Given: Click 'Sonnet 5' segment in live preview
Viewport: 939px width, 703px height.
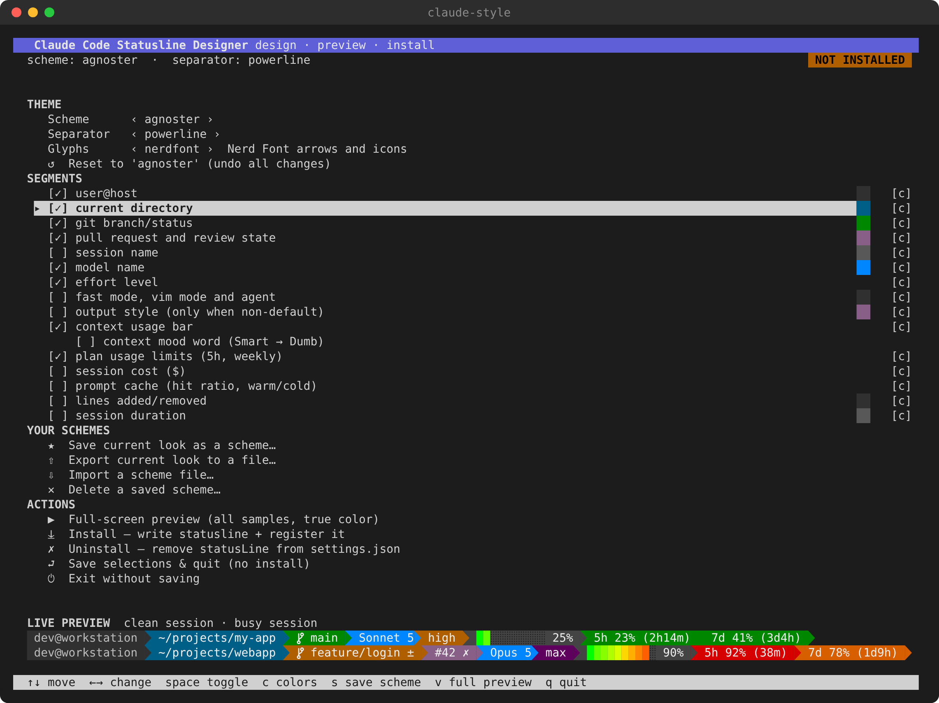Looking at the screenshot, I should [x=386, y=638].
